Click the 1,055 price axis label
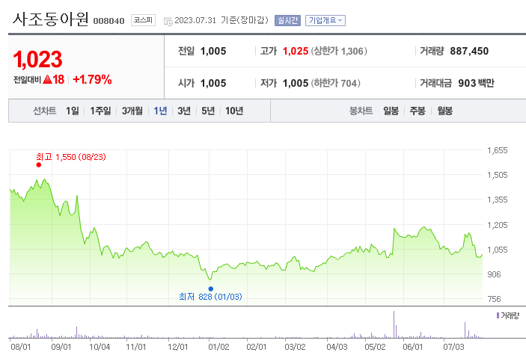Image resolution: width=526 pixels, height=364 pixels. (x=497, y=250)
